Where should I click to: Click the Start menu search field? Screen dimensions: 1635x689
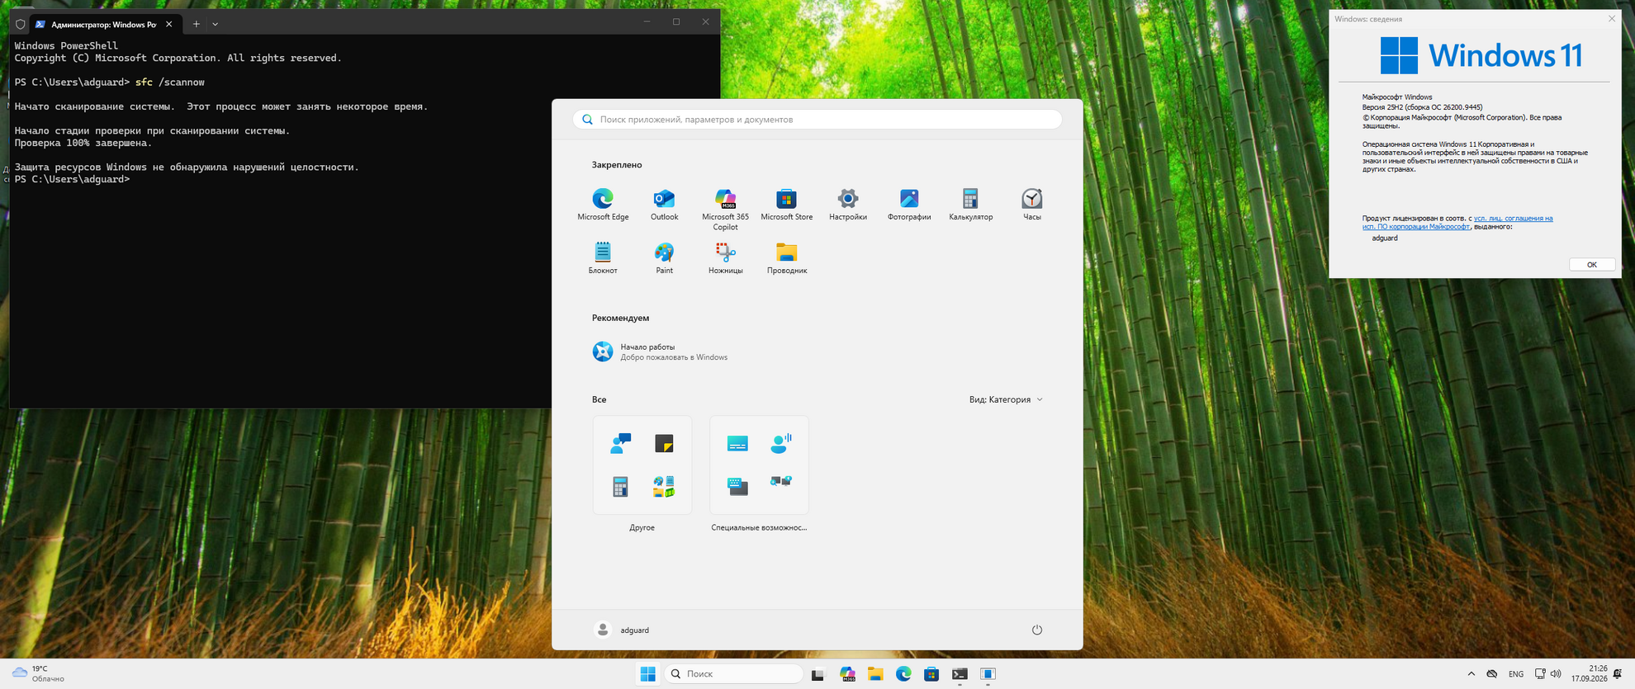click(x=817, y=120)
